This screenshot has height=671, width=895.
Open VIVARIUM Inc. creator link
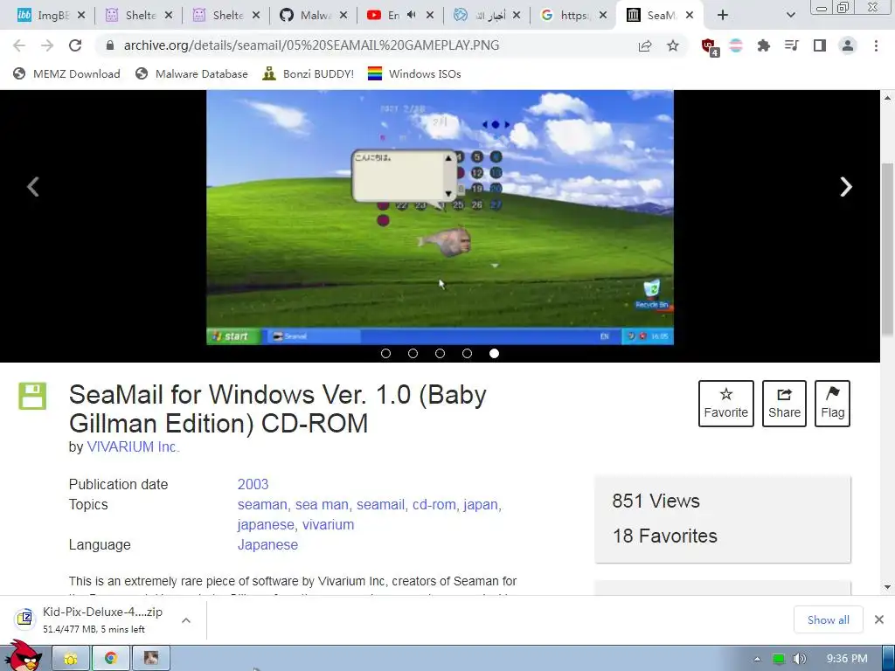point(133,446)
